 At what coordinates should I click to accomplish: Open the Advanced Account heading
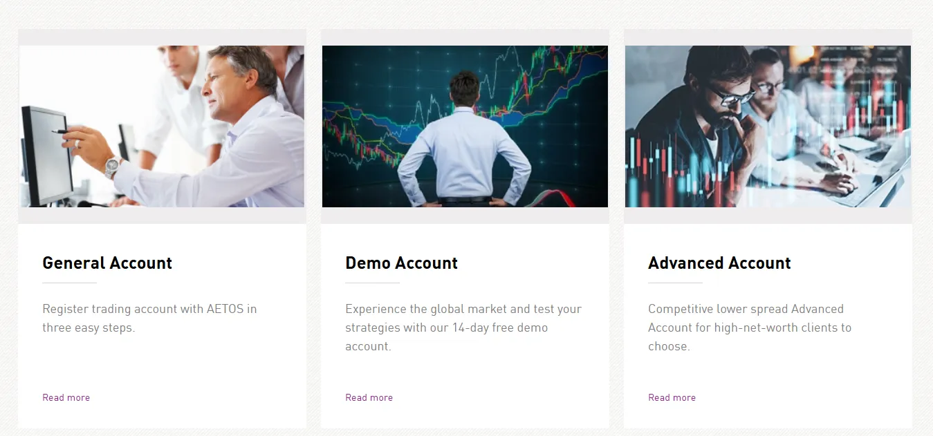[x=719, y=263]
